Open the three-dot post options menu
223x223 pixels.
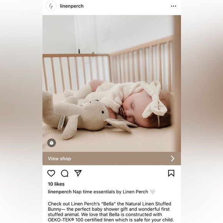pyautogui.click(x=173, y=6)
